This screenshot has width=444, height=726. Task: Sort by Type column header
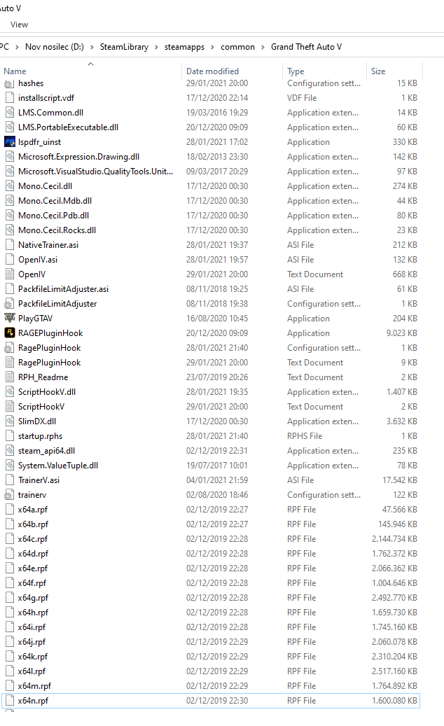[296, 71]
